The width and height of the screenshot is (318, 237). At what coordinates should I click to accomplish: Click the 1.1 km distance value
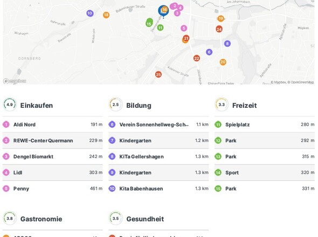202,124
